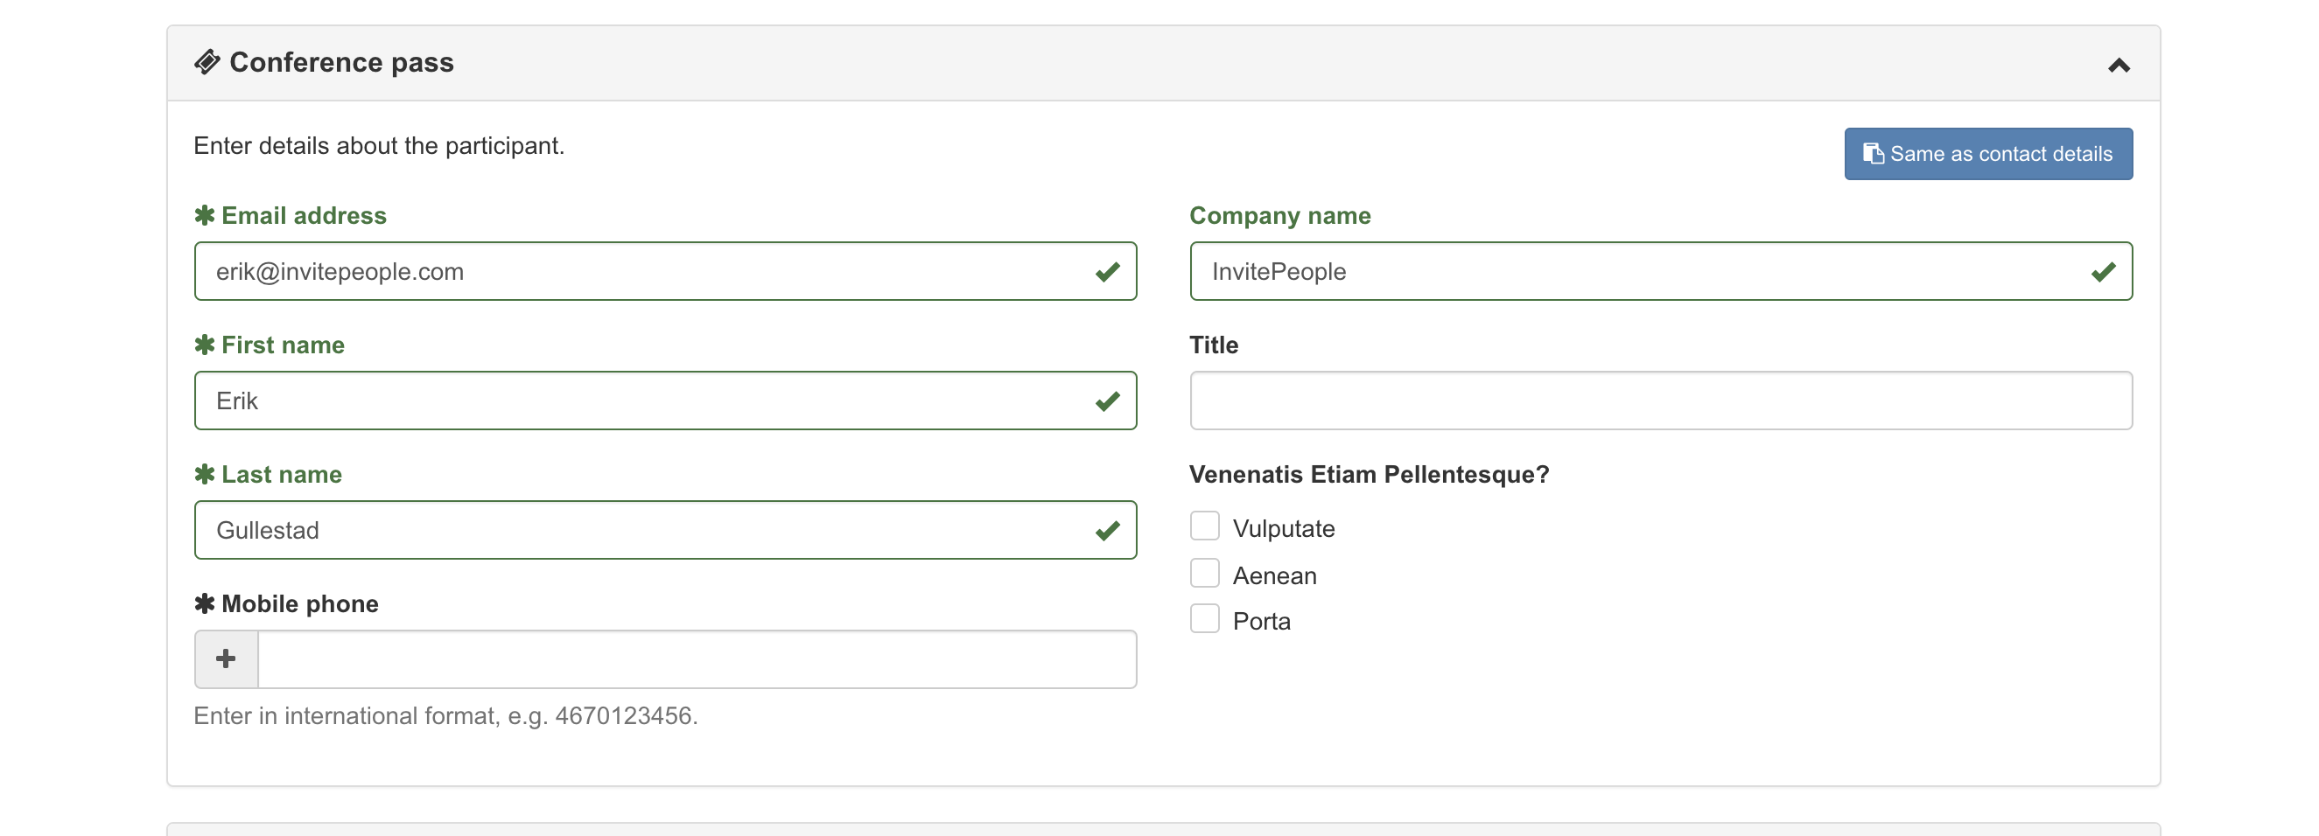Click the green checkmark in First name field
This screenshot has width=2319, height=836.
point(1107,401)
